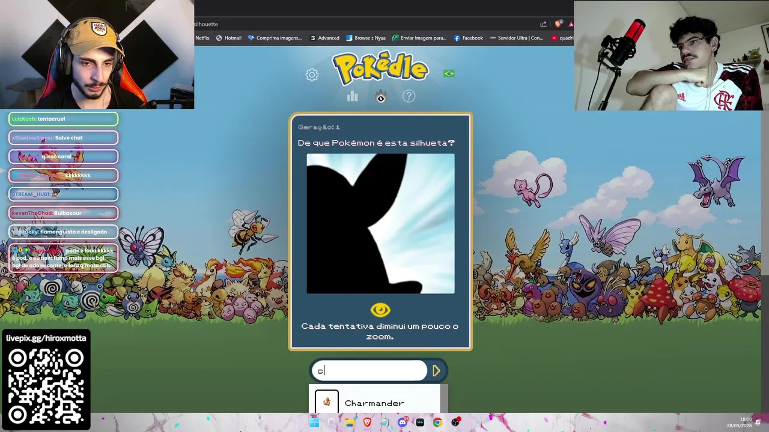
Task: Open the help question mark icon
Action: tap(409, 96)
